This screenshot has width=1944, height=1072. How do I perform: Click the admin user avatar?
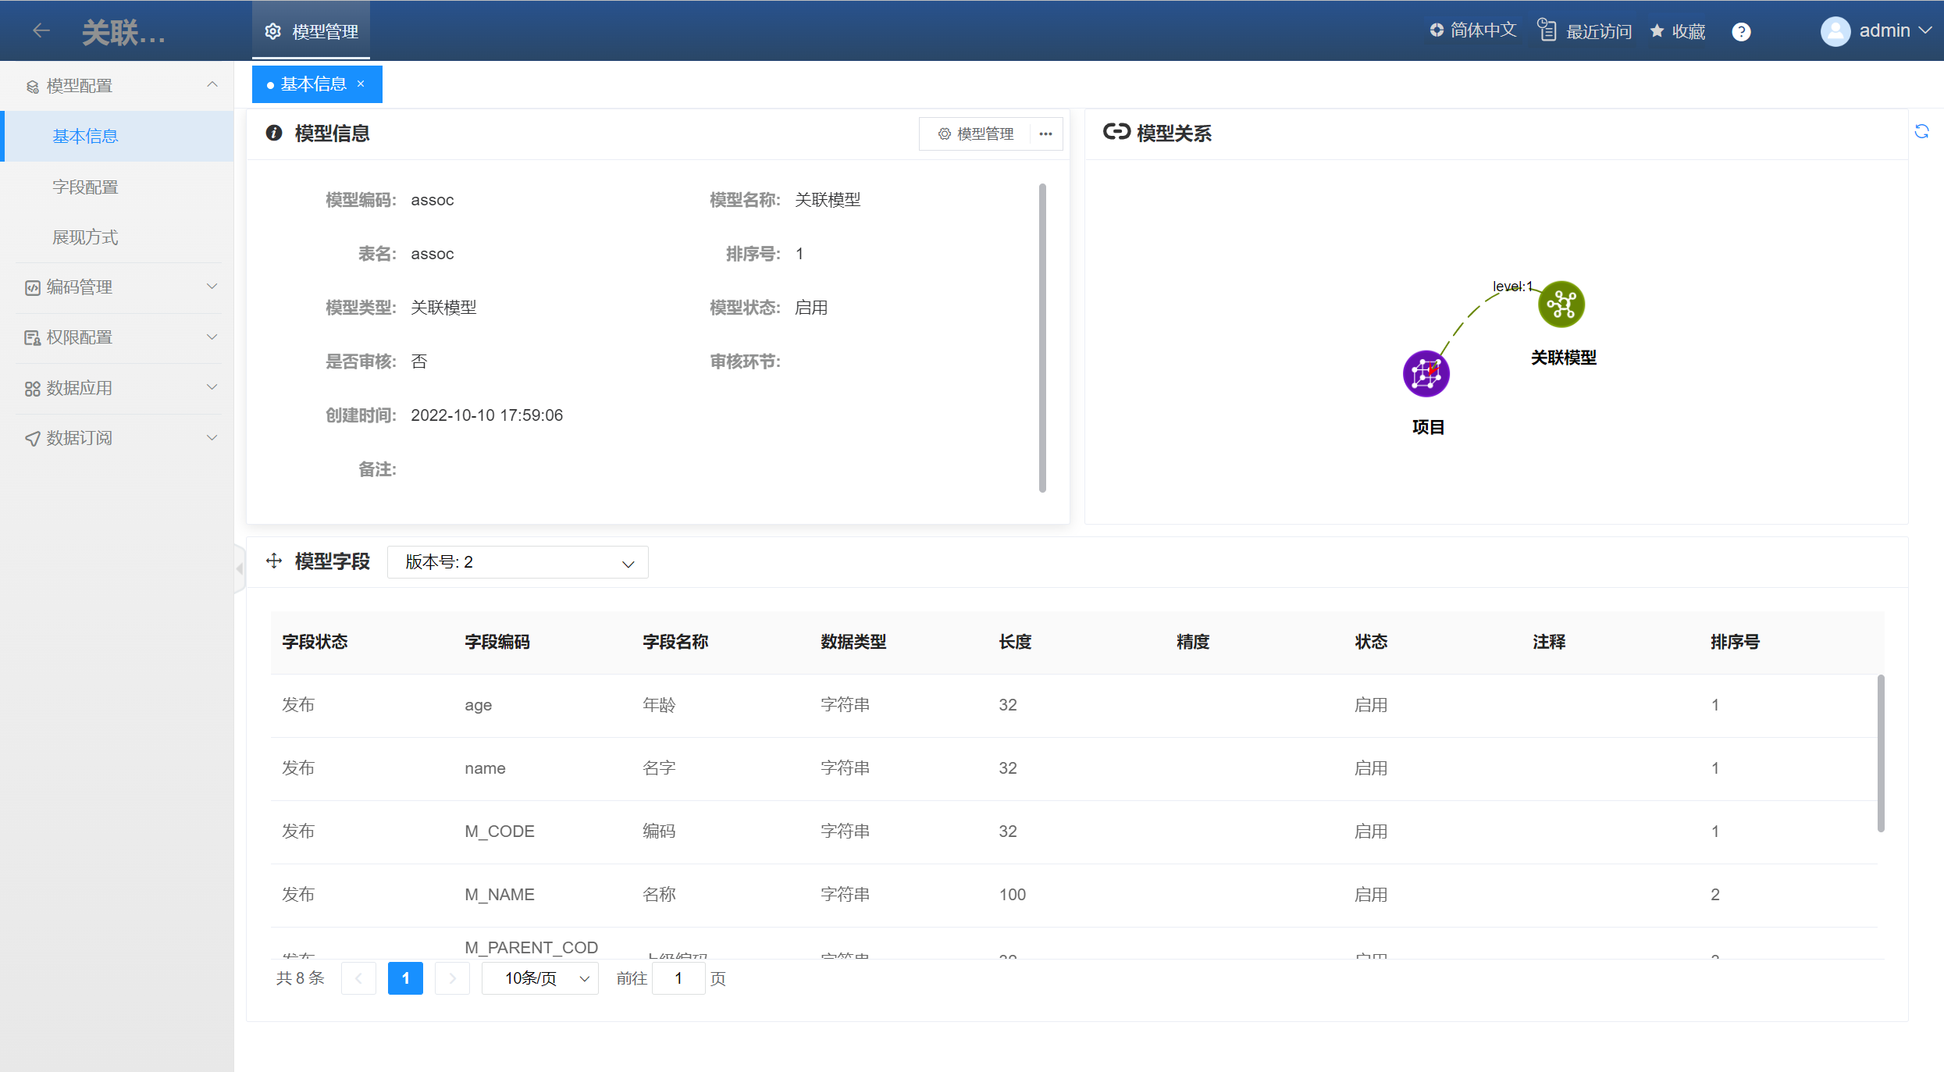pos(1835,31)
